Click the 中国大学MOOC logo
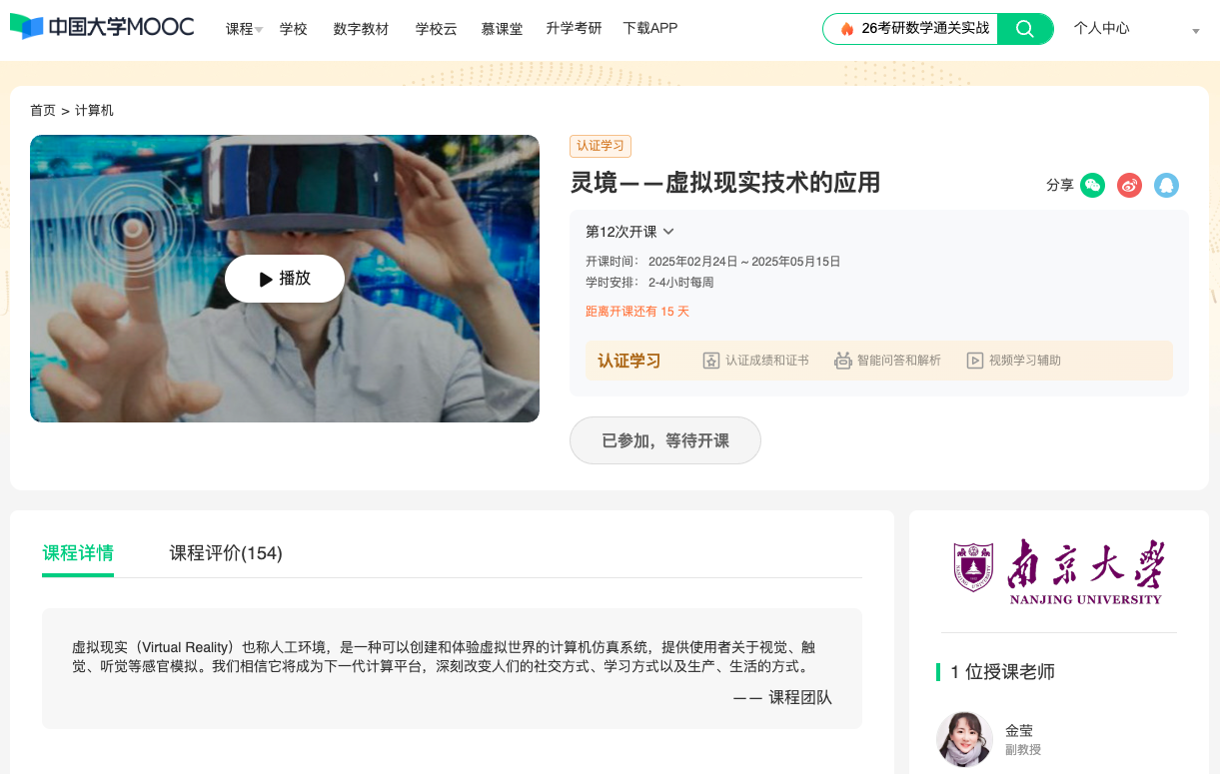The height and width of the screenshot is (774, 1220). tap(102, 27)
